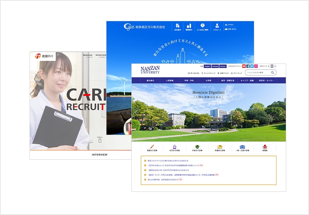Open the Twitter icon on Nanzan site
Image resolution: width=309 pixels, height=215 pixels.
point(252,66)
